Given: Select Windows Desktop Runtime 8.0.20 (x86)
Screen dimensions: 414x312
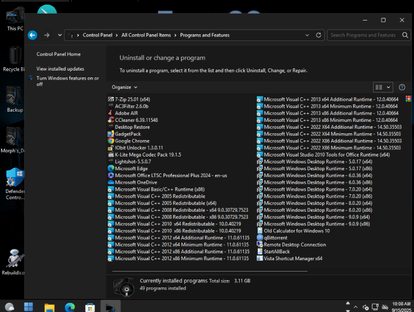Looking at the screenshot, I should 314,210.
